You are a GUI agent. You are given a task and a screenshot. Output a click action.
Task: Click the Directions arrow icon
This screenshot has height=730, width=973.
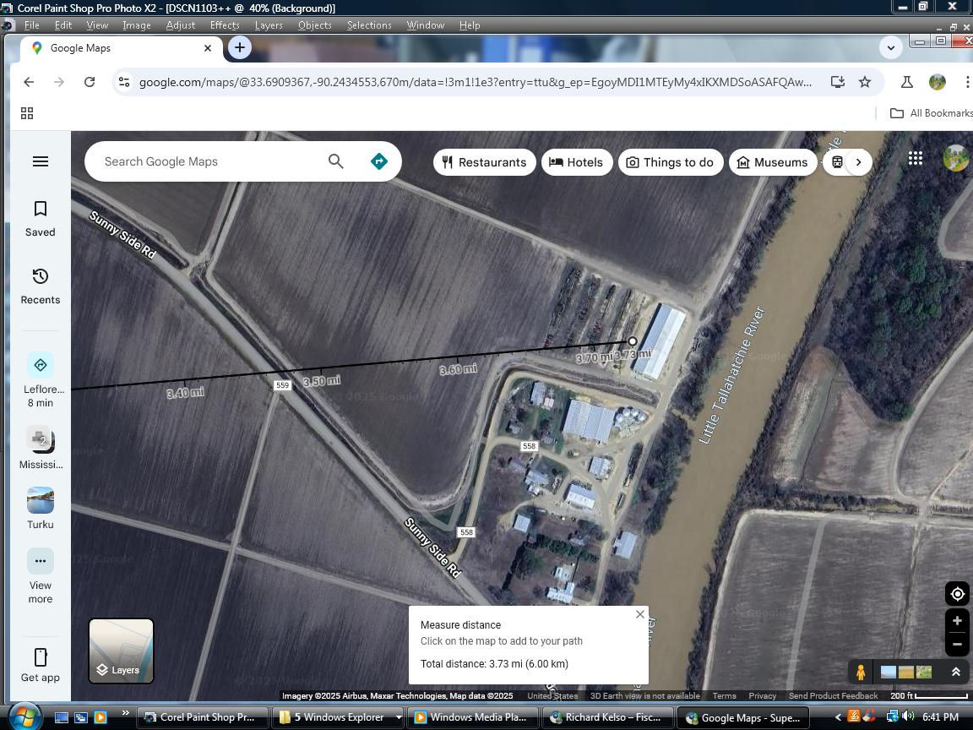click(x=379, y=161)
